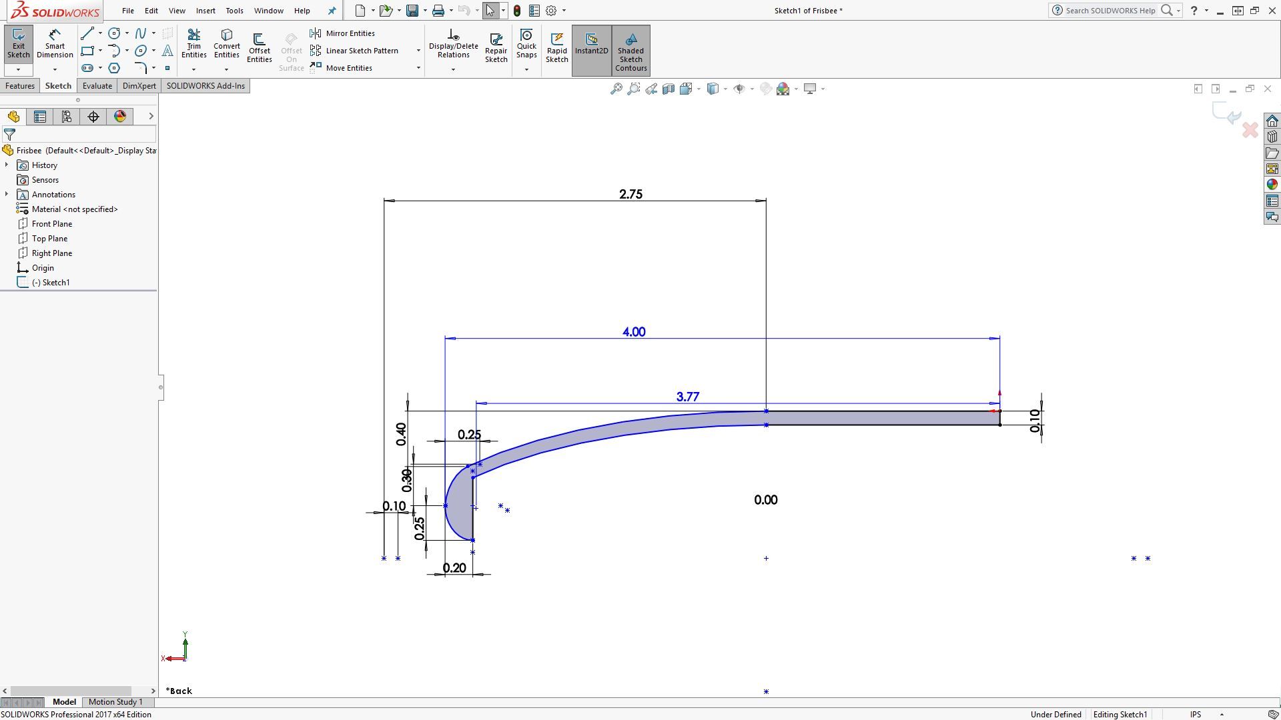Select the Spline sketch tool

tap(141, 33)
